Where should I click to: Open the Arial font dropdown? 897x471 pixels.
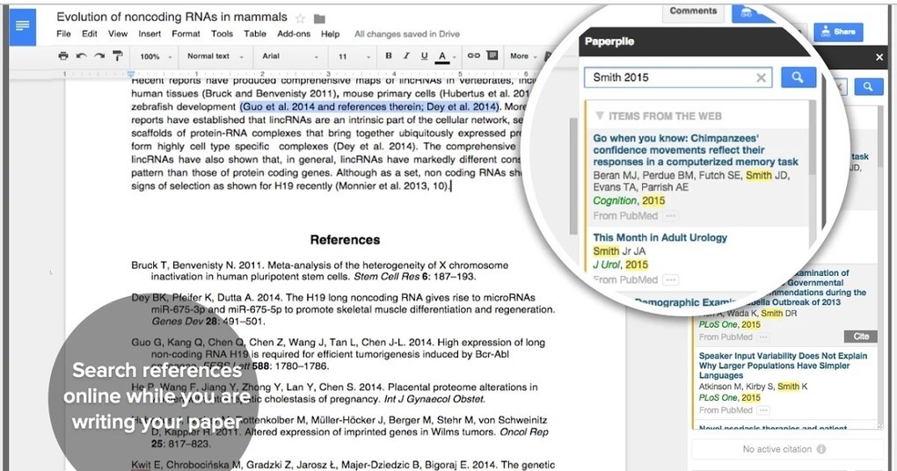tap(290, 56)
